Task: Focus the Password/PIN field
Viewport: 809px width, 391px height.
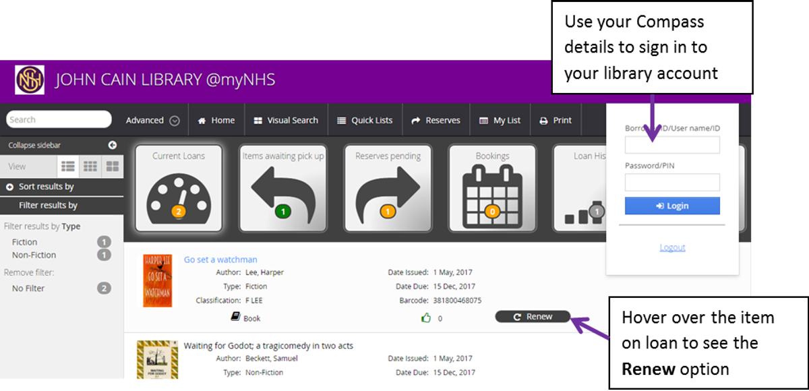Action: pos(672,182)
